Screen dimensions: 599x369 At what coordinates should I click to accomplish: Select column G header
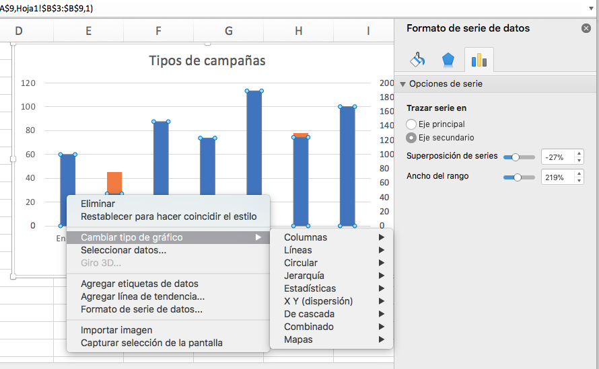click(x=228, y=31)
